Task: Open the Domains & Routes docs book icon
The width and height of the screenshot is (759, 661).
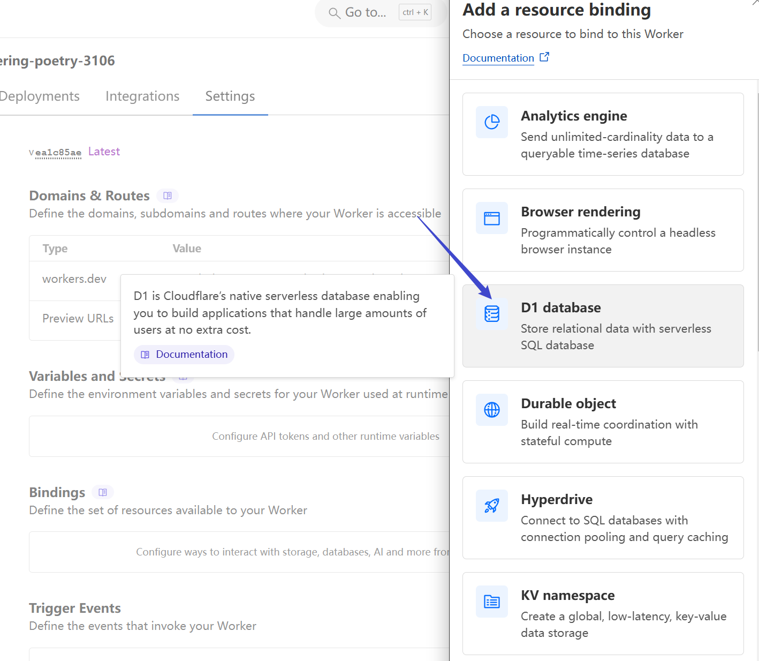Action: point(168,196)
